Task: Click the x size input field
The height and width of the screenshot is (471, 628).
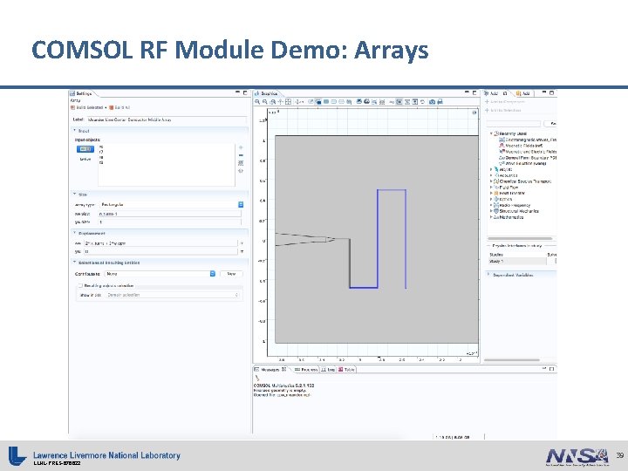Action: point(170,214)
